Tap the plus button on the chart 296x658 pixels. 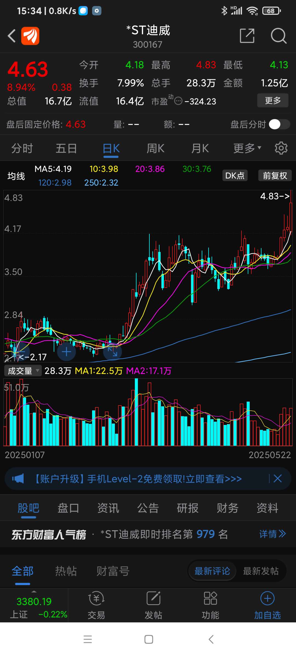pos(66,351)
